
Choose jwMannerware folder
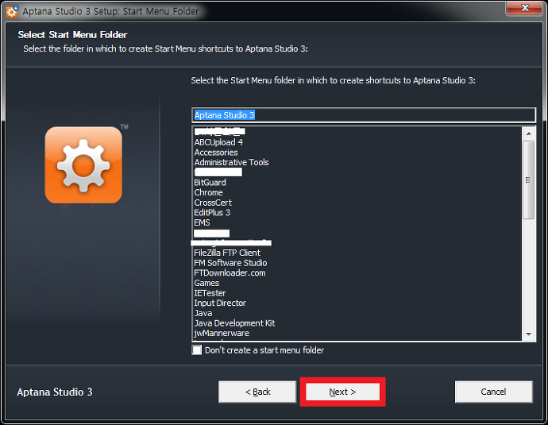pyautogui.click(x=222, y=333)
